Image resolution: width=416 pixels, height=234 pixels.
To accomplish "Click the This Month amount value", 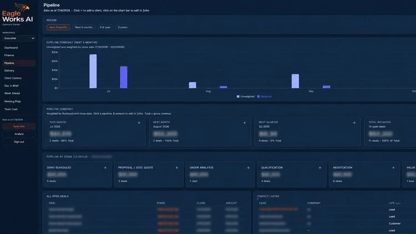I will (60, 134).
